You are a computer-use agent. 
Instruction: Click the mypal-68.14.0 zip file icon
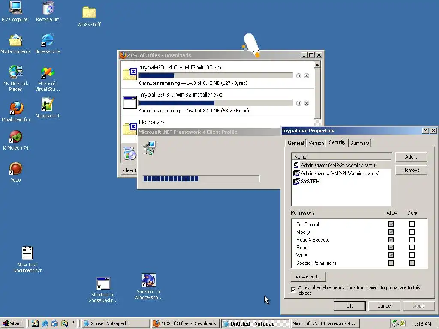click(x=129, y=74)
